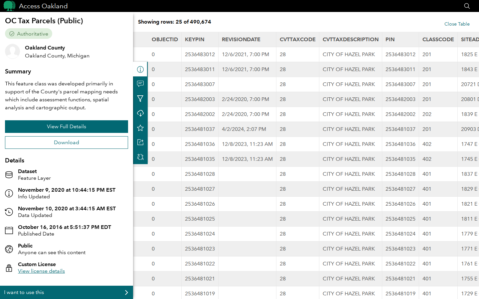The height and width of the screenshot is (299, 479).
Task: Click the Dataset database icon
Action: point(9,175)
